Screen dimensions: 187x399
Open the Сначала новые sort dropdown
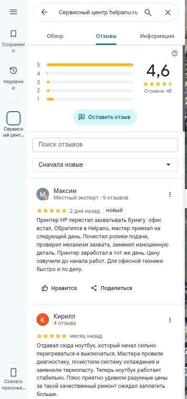(105, 165)
